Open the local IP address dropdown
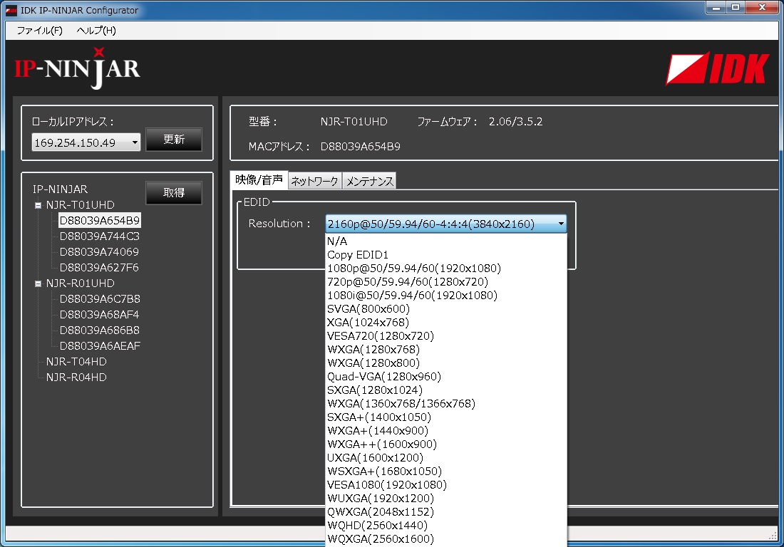784x547 pixels. point(135,143)
